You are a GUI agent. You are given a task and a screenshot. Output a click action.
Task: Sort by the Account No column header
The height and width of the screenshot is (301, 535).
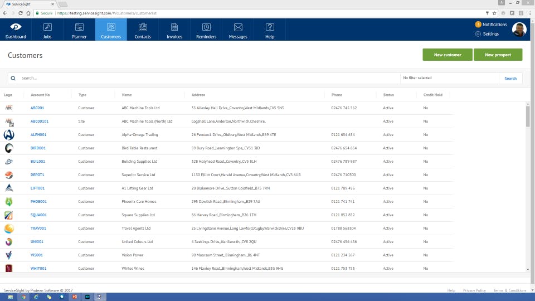point(40,95)
